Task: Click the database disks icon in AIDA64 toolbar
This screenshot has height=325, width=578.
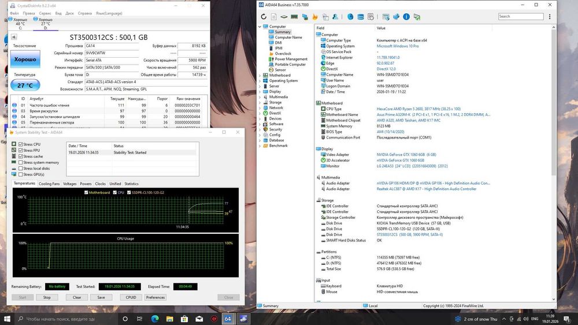Action: pos(361,17)
